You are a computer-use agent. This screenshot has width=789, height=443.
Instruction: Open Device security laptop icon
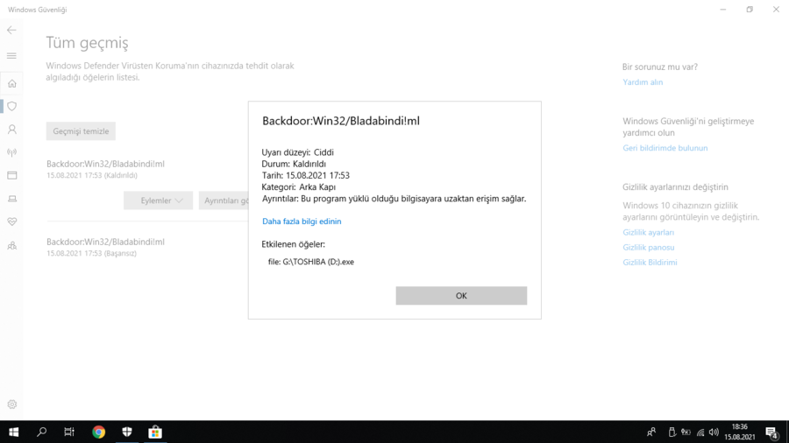[12, 199]
